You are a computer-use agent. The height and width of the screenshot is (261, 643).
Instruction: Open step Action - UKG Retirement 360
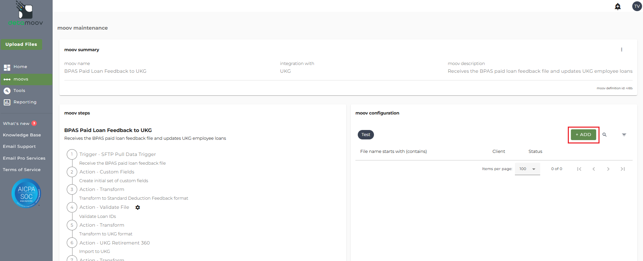click(x=115, y=243)
